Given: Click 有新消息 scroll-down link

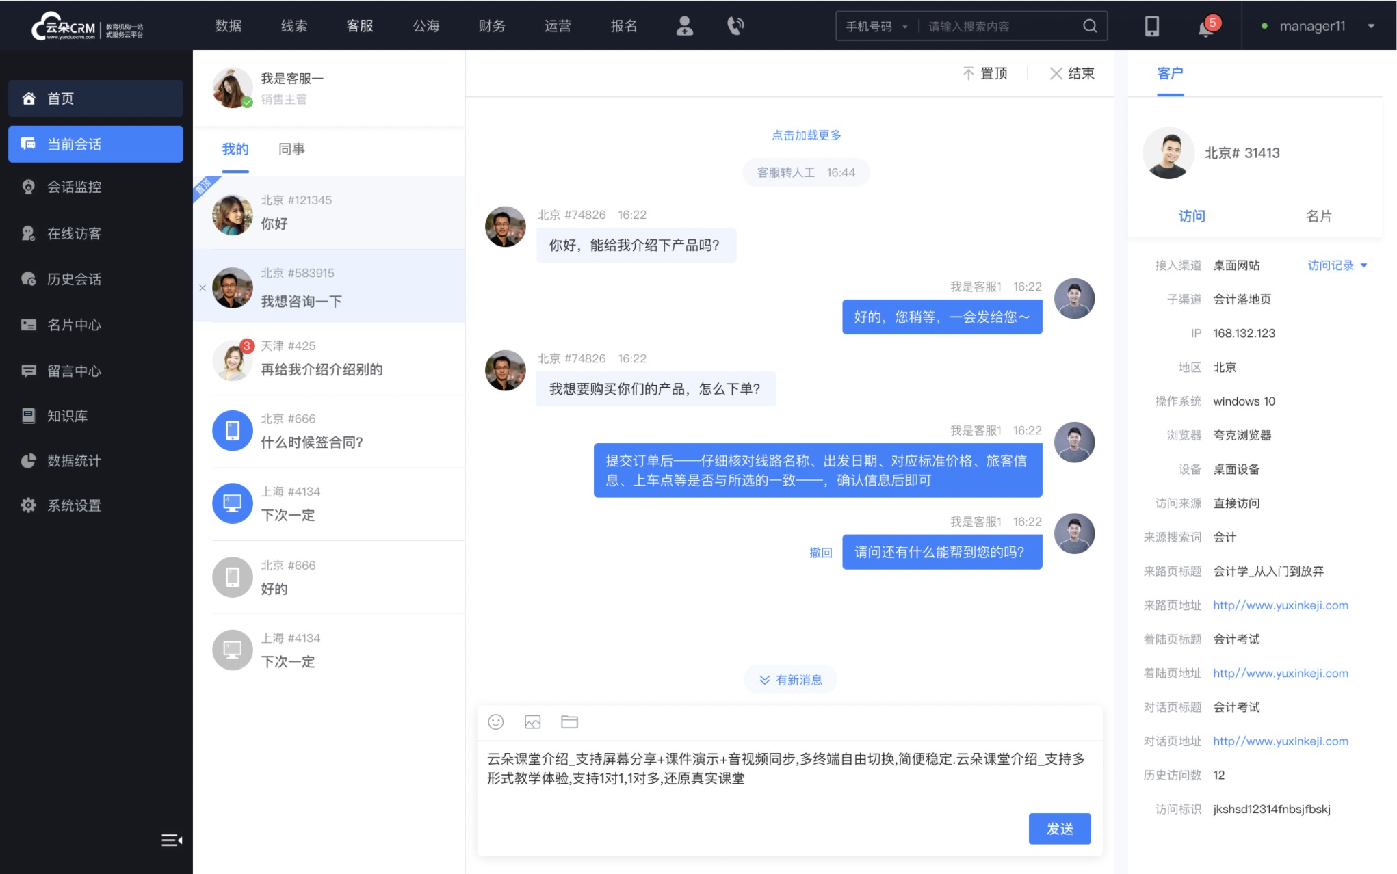Looking at the screenshot, I should [792, 680].
